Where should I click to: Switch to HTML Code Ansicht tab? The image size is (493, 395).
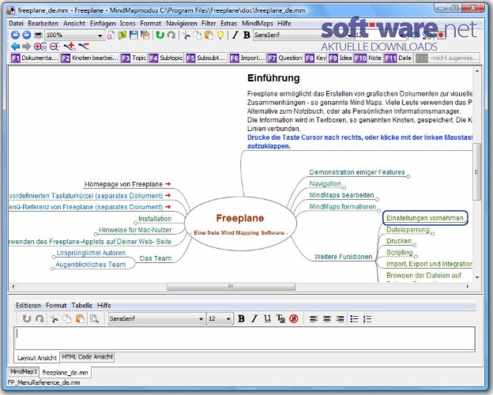tap(87, 357)
